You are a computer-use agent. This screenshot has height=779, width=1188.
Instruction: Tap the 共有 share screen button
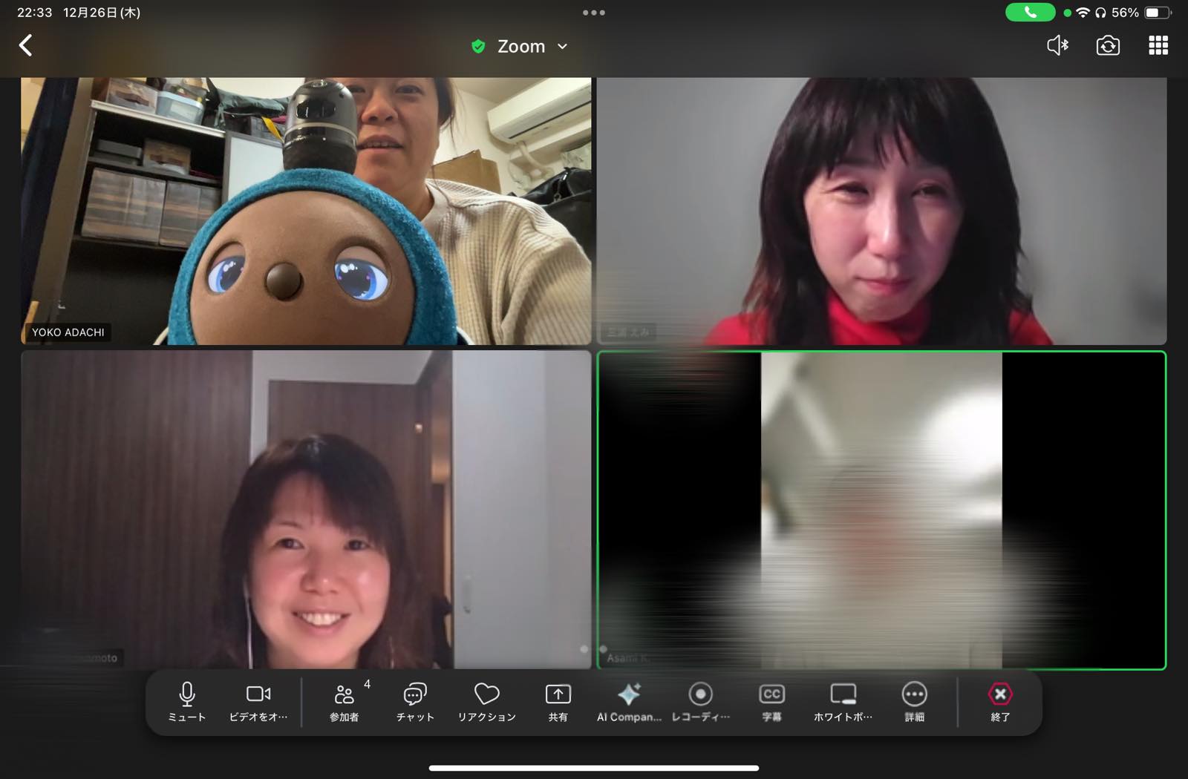pos(558,701)
